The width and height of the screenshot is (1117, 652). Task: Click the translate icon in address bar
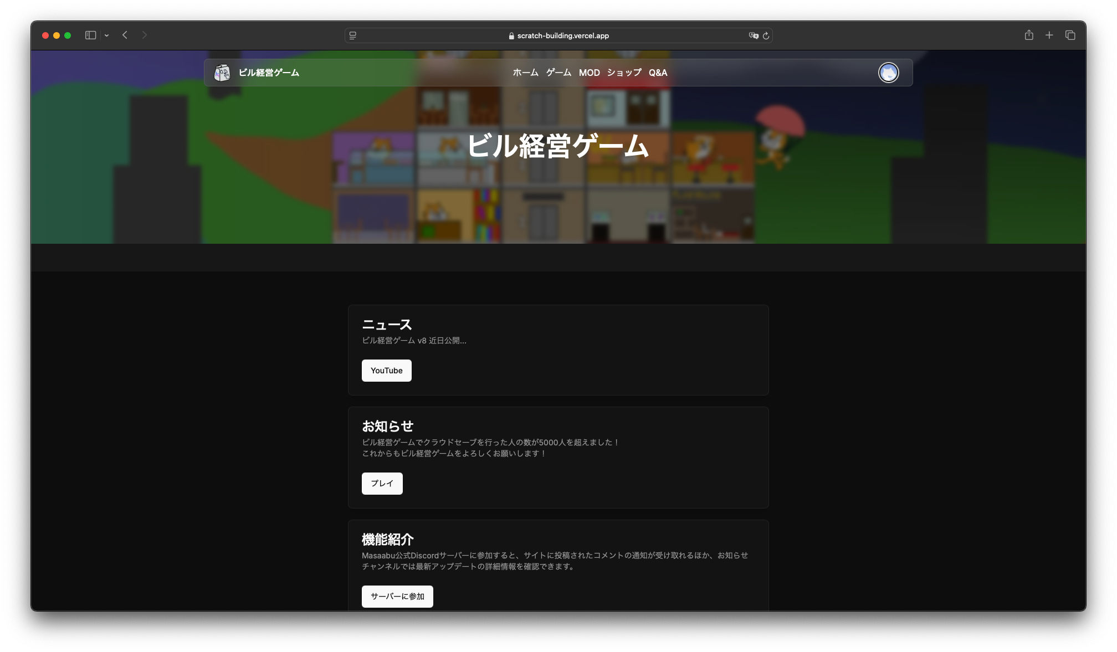click(754, 35)
